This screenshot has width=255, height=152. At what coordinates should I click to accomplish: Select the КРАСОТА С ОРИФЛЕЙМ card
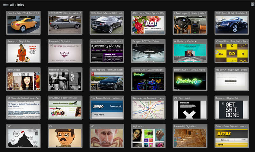[x=65, y=108]
